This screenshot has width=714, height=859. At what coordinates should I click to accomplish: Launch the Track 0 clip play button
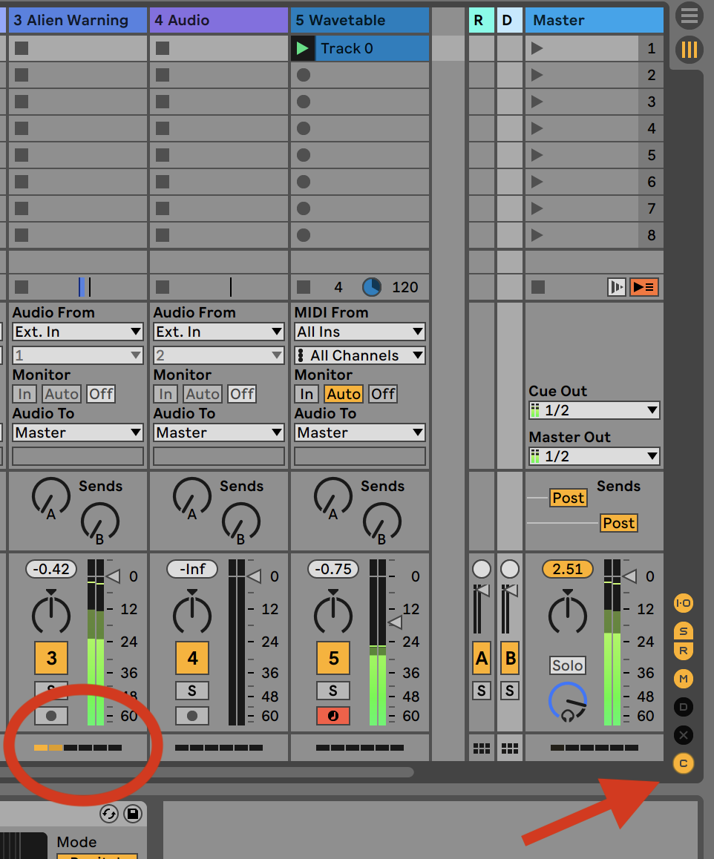tap(302, 49)
